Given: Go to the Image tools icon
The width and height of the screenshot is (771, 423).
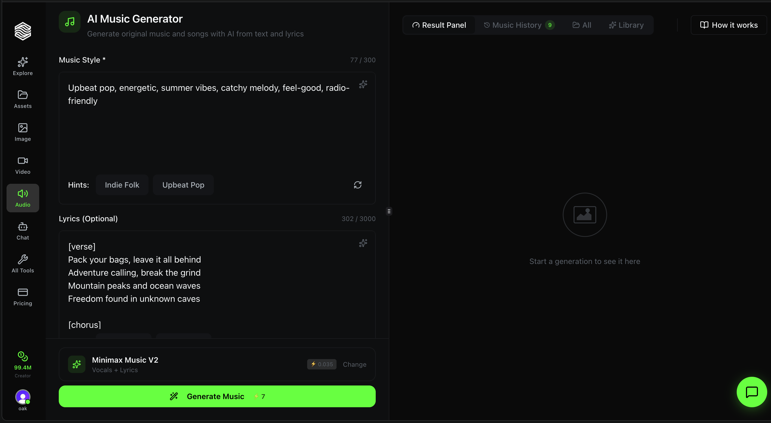Looking at the screenshot, I should coord(23,132).
